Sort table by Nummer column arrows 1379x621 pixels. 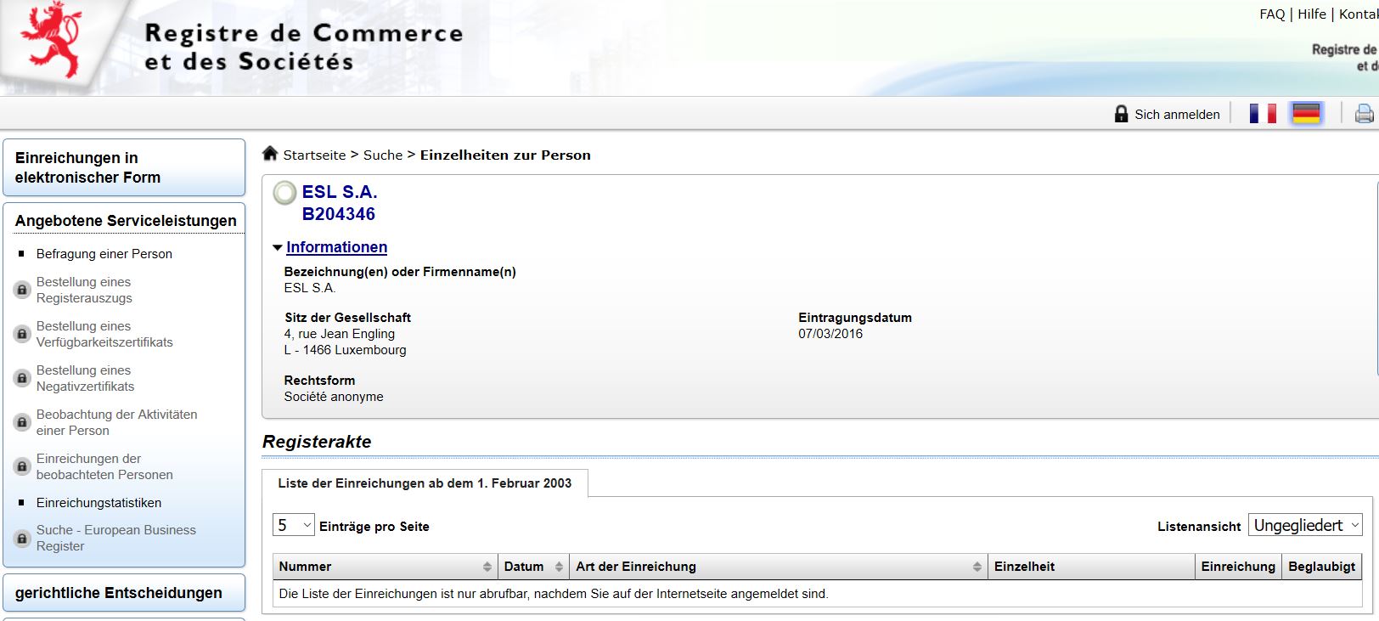point(487,567)
